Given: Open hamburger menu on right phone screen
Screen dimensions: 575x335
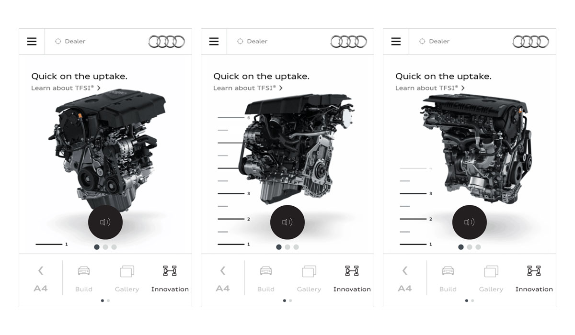Looking at the screenshot, I should click(396, 42).
